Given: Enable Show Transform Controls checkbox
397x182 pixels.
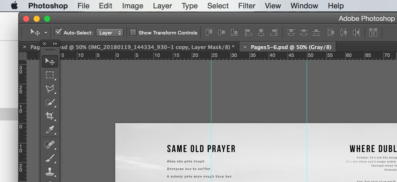Looking at the screenshot, I should click(x=133, y=33).
